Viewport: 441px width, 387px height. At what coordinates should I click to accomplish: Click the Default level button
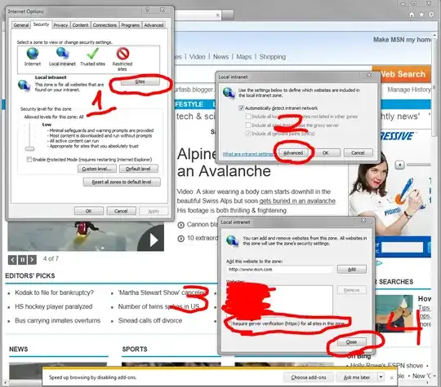click(x=138, y=169)
